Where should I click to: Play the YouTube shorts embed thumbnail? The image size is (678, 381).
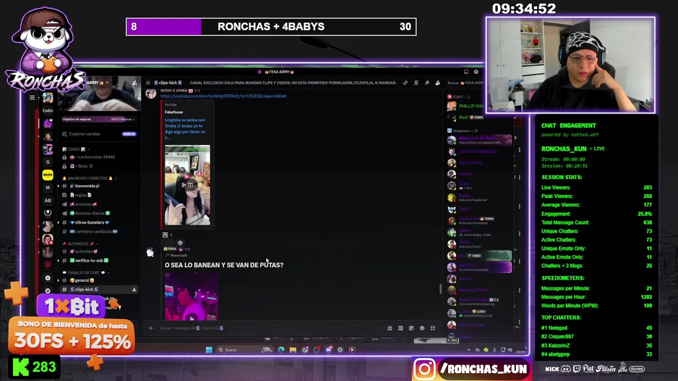(188, 185)
